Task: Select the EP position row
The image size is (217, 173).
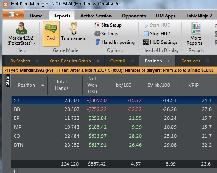Action: [114, 118]
